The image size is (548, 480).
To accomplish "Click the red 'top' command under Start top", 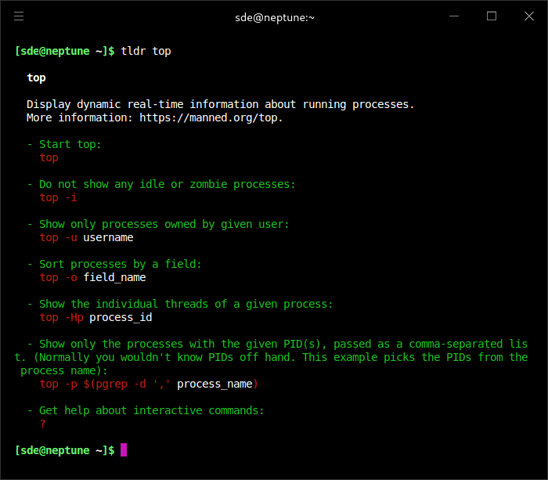I will 49,157.
